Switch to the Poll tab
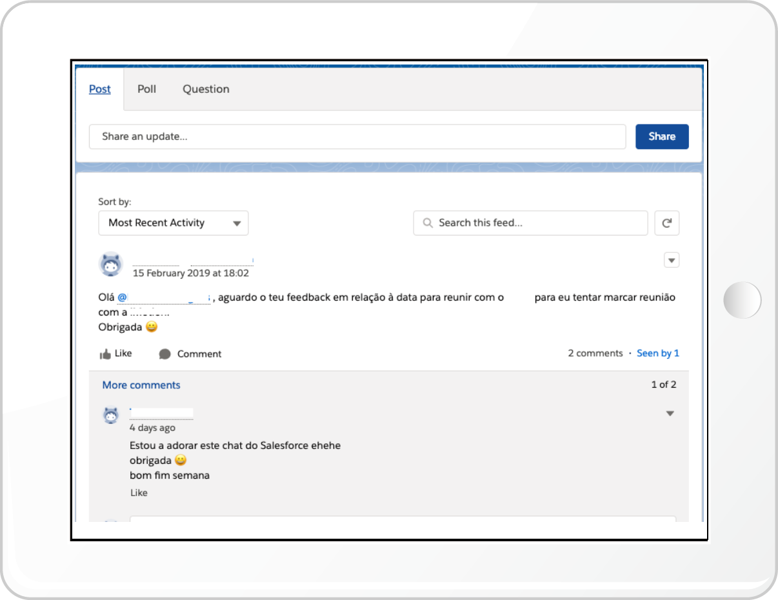Image resolution: width=778 pixels, height=600 pixels. pos(146,89)
